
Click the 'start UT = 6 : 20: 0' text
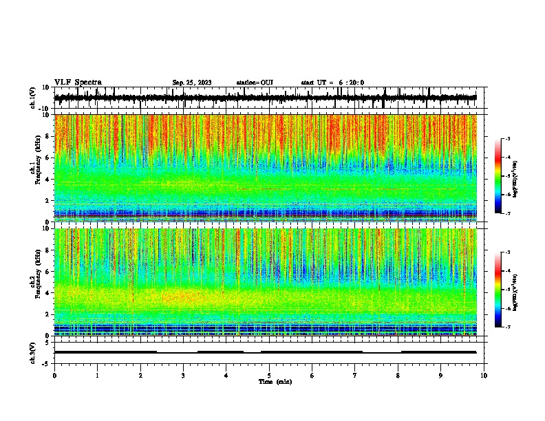click(x=332, y=83)
